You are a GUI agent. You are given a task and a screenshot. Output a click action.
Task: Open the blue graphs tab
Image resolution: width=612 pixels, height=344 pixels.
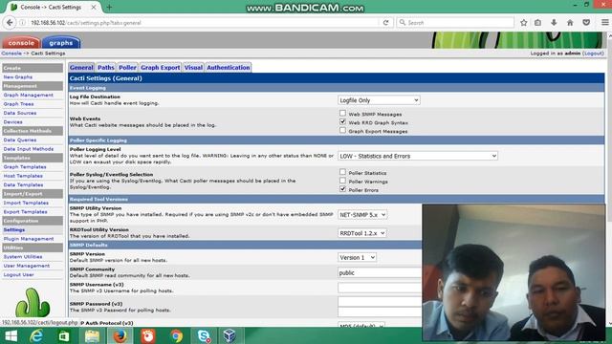(x=61, y=42)
